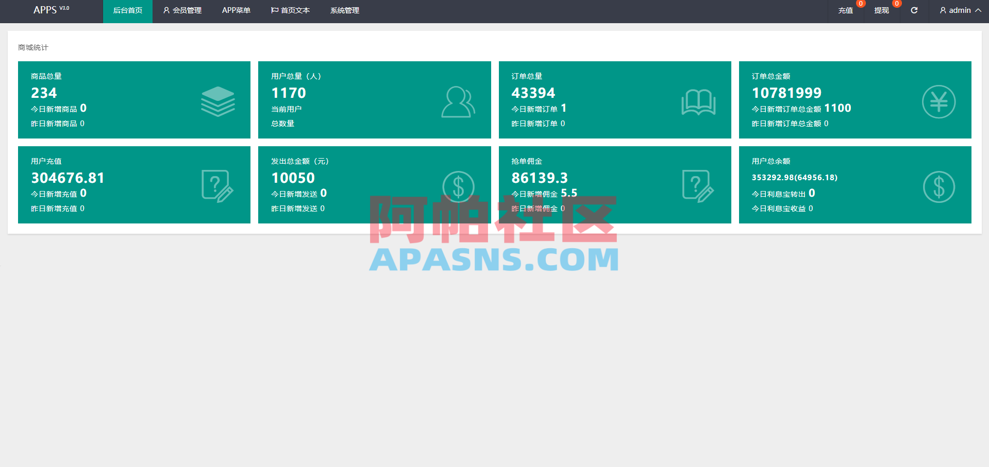Click the dollar icon on 用户总余额 card

(938, 185)
